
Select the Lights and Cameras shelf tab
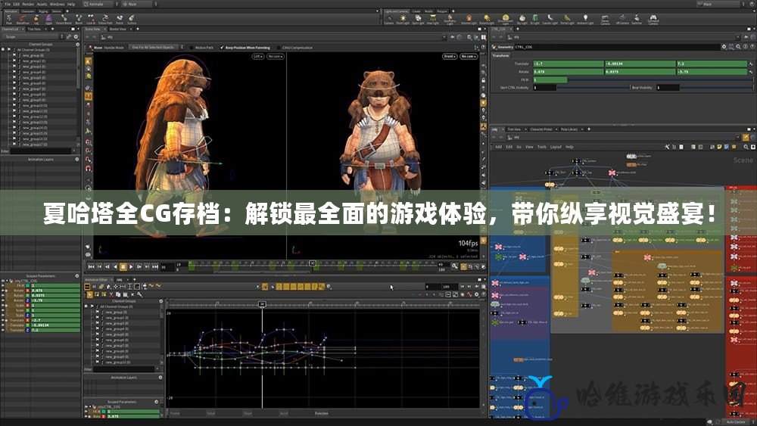(x=397, y=11)
